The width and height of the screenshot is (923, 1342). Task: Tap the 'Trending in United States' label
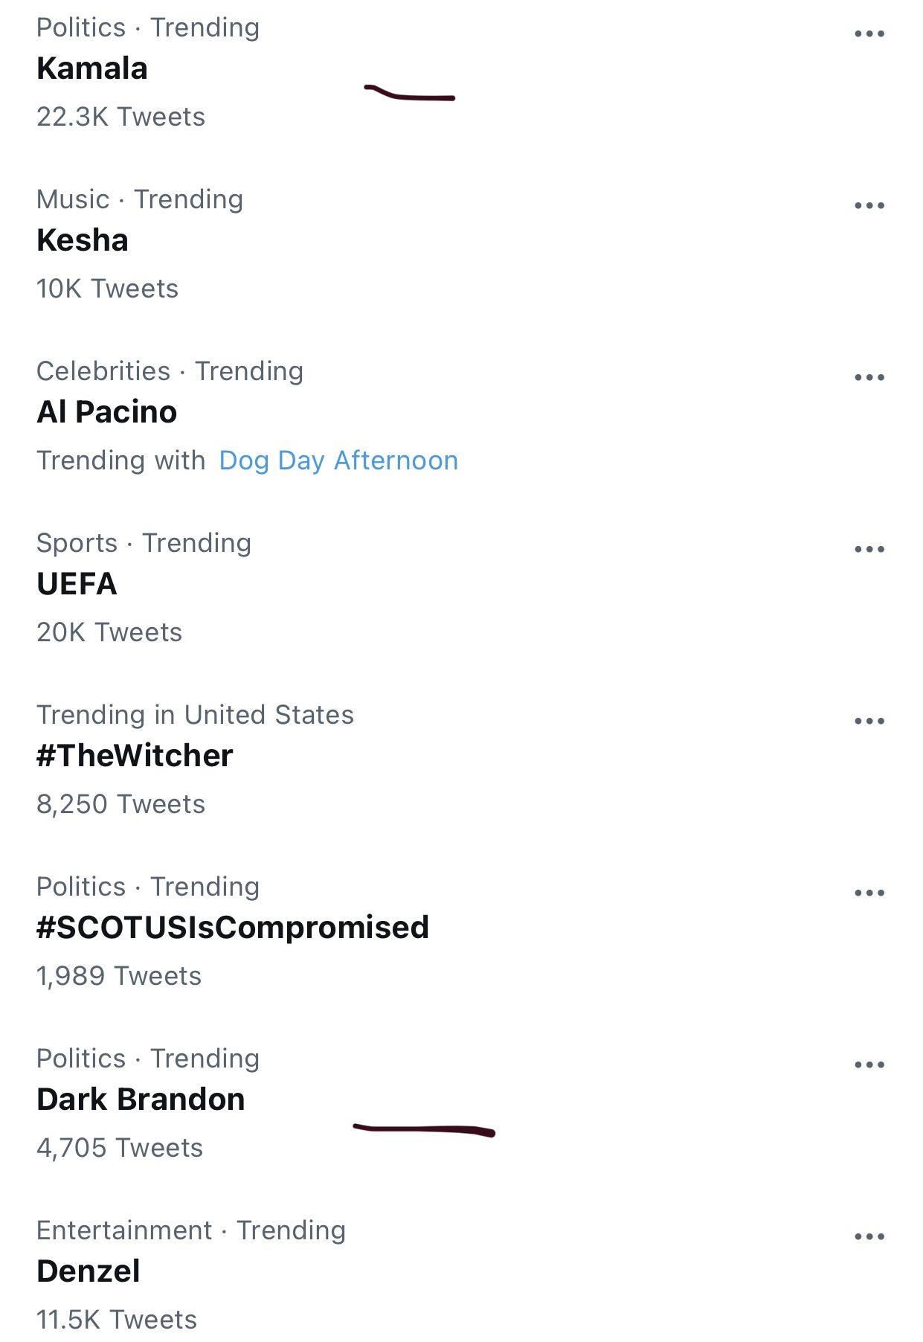195,715
